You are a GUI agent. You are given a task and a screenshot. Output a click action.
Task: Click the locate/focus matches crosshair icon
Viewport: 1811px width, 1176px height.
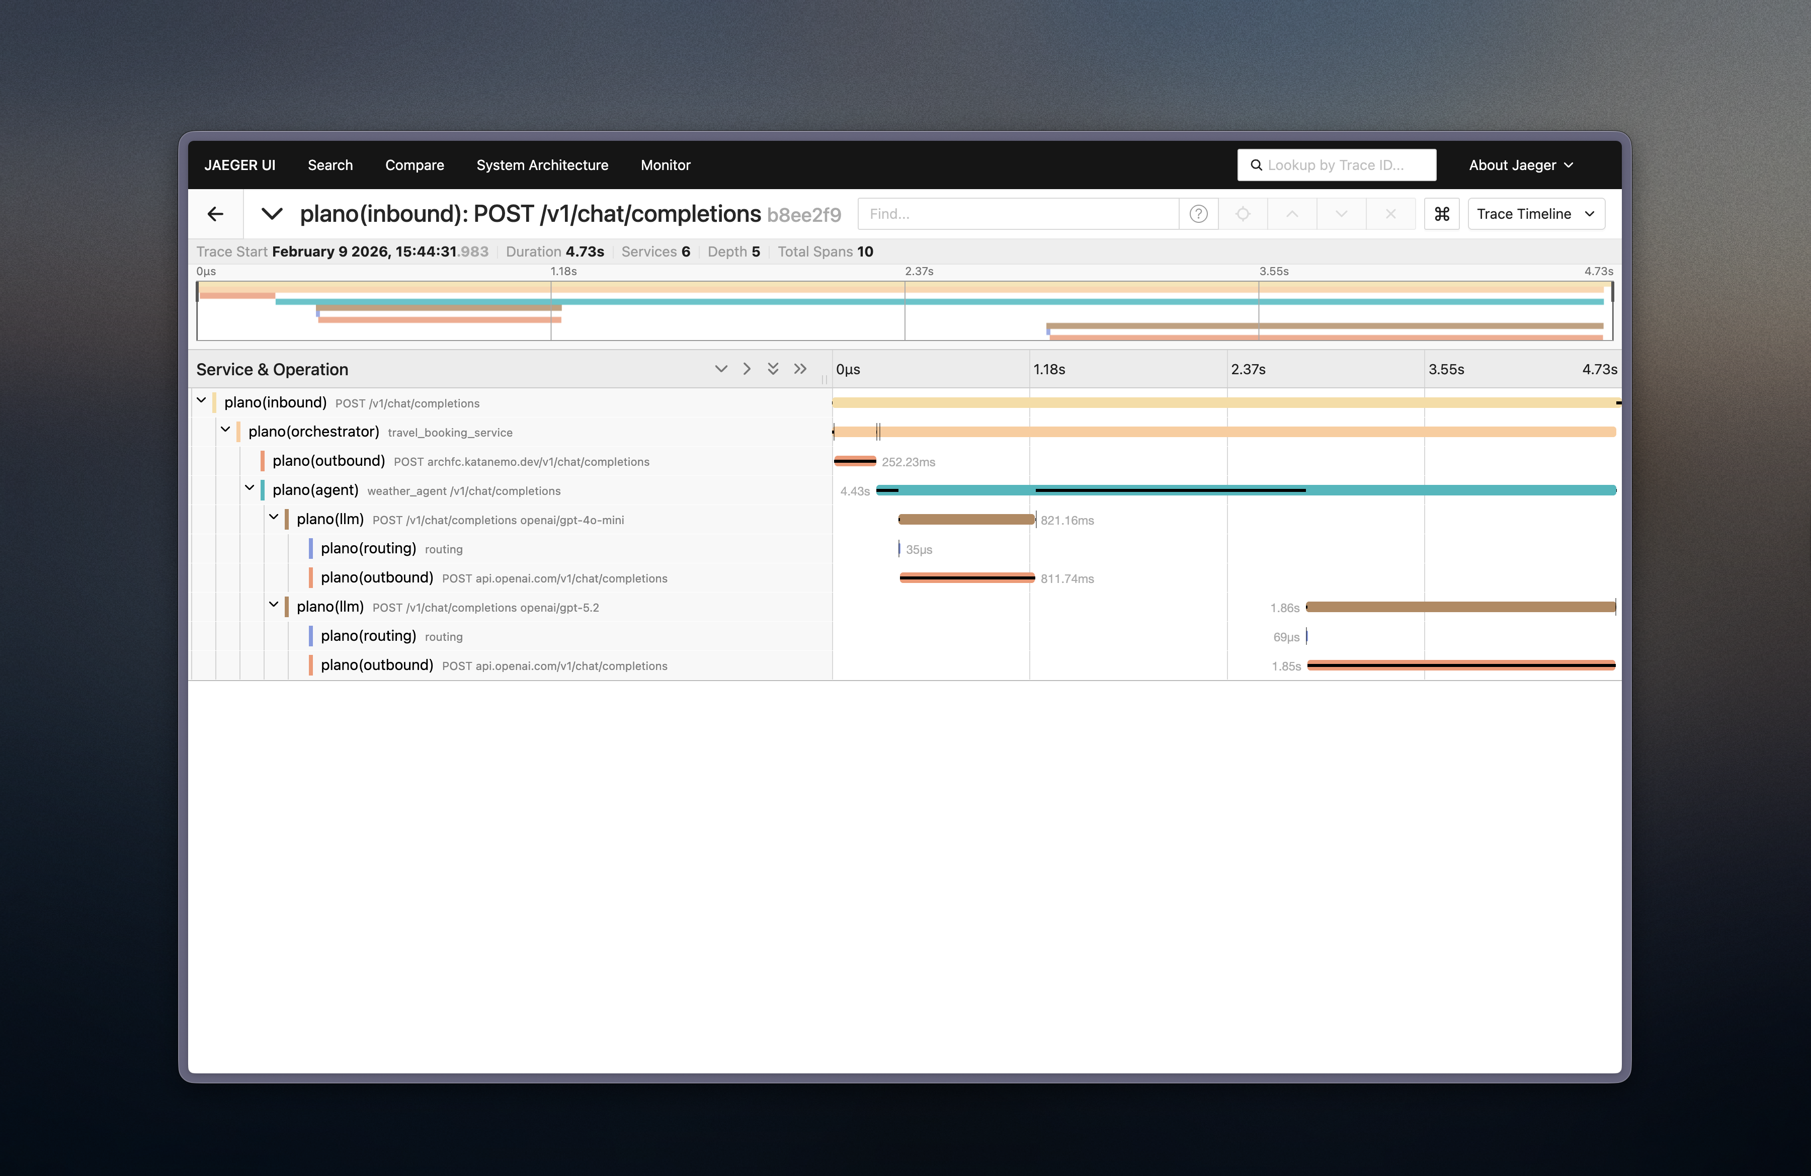[x=1243, y=214]
